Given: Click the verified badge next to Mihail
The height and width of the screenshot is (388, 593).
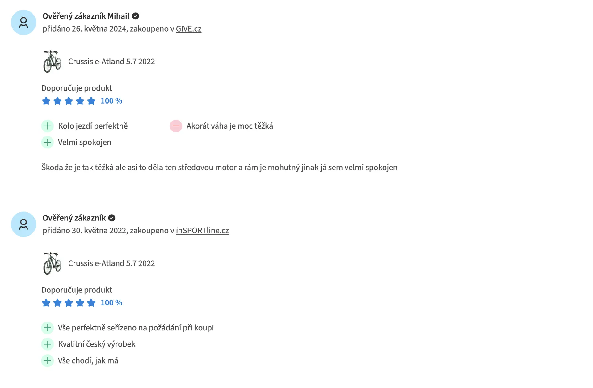Looking at the screenshot, I should tap(135, 16).
